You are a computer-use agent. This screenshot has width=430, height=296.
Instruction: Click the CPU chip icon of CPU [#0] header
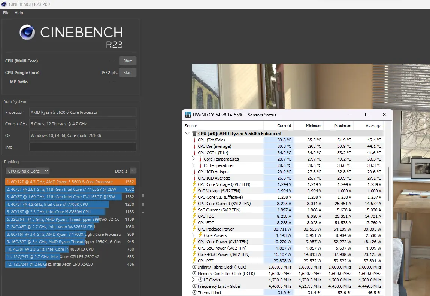pos(194,134)
